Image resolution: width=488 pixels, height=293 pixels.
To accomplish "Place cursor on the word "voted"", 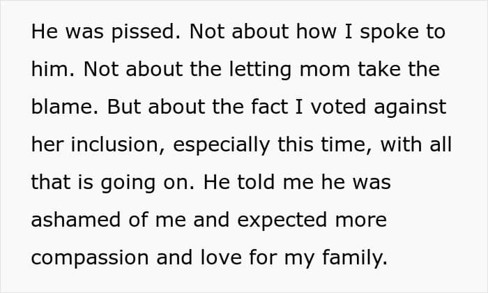I will pos(330,107).
